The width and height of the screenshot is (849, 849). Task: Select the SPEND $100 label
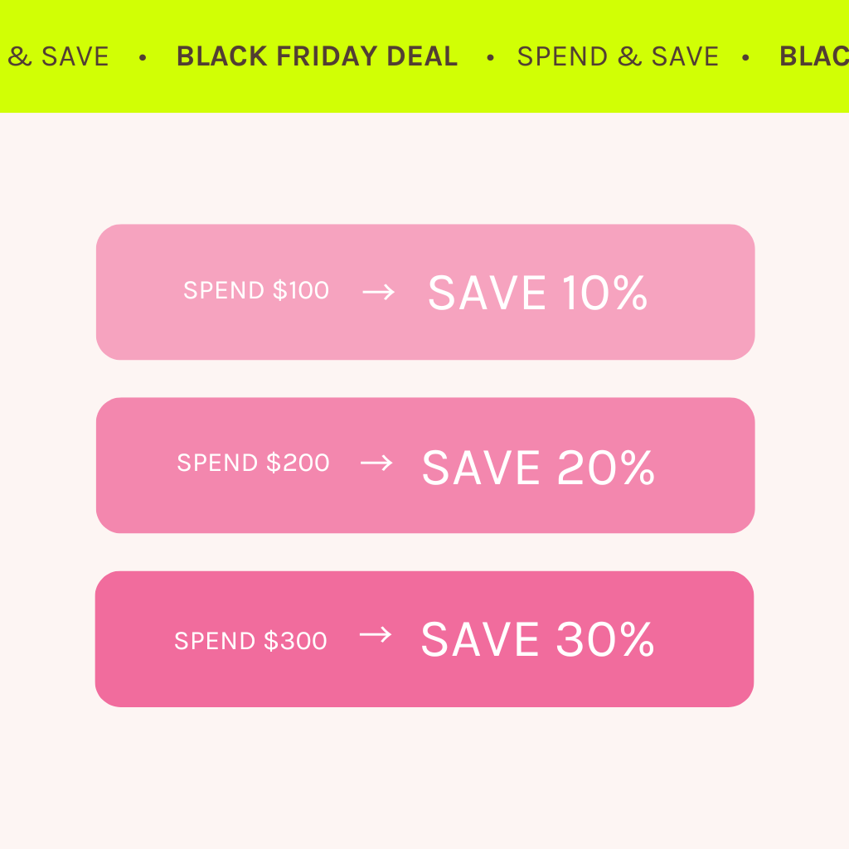[x=256, y=291]
